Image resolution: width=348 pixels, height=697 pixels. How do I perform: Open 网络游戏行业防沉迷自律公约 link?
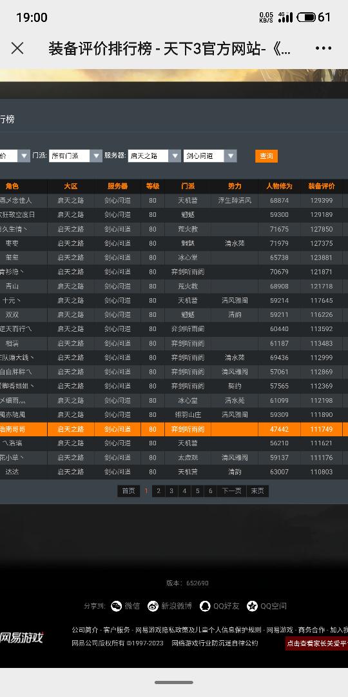click(215, 643)
